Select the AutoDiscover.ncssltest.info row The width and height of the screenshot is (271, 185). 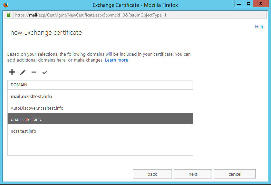point(100,108)
